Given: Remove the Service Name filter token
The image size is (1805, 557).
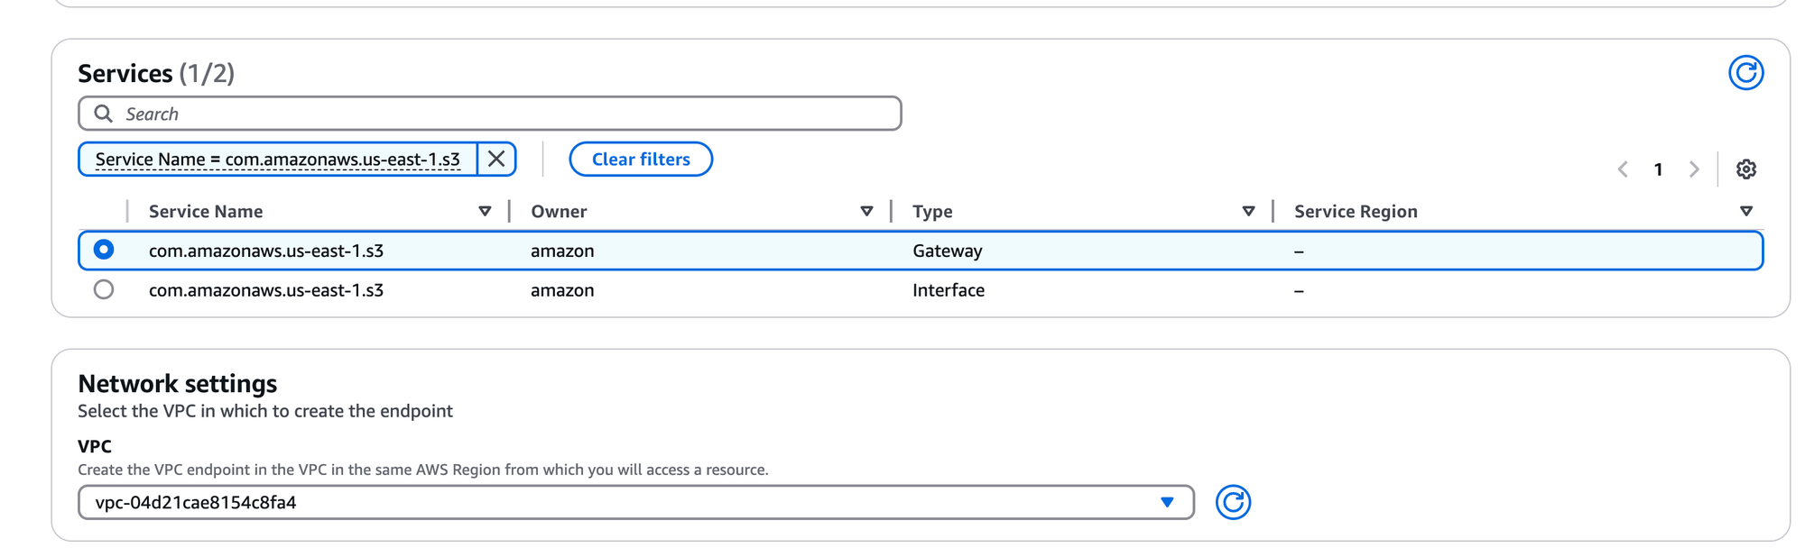Looking at the screenshot, I should (496, 160).
